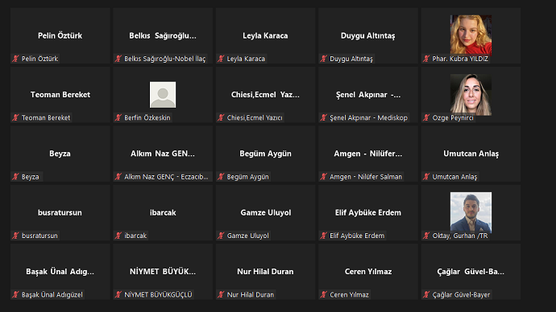Select the Elif Aybüke Erdem participant tile

point(368,212)
